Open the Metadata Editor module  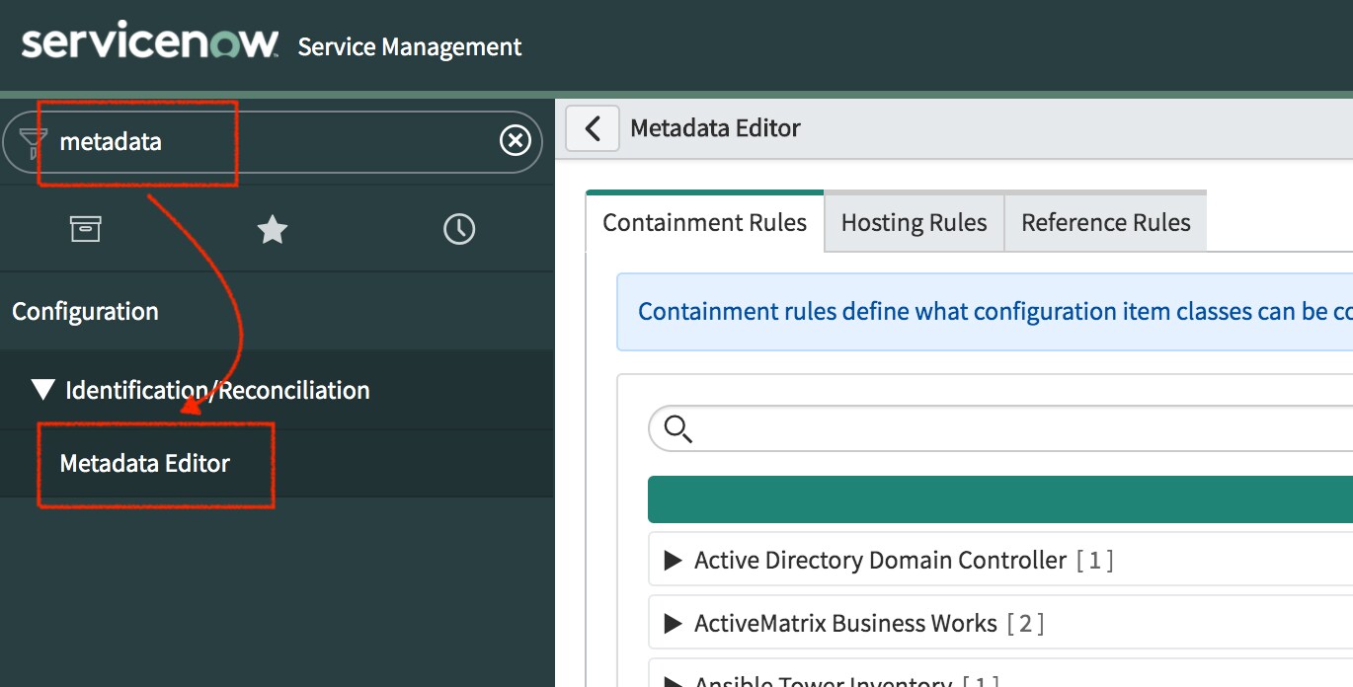tap(145, 464)
